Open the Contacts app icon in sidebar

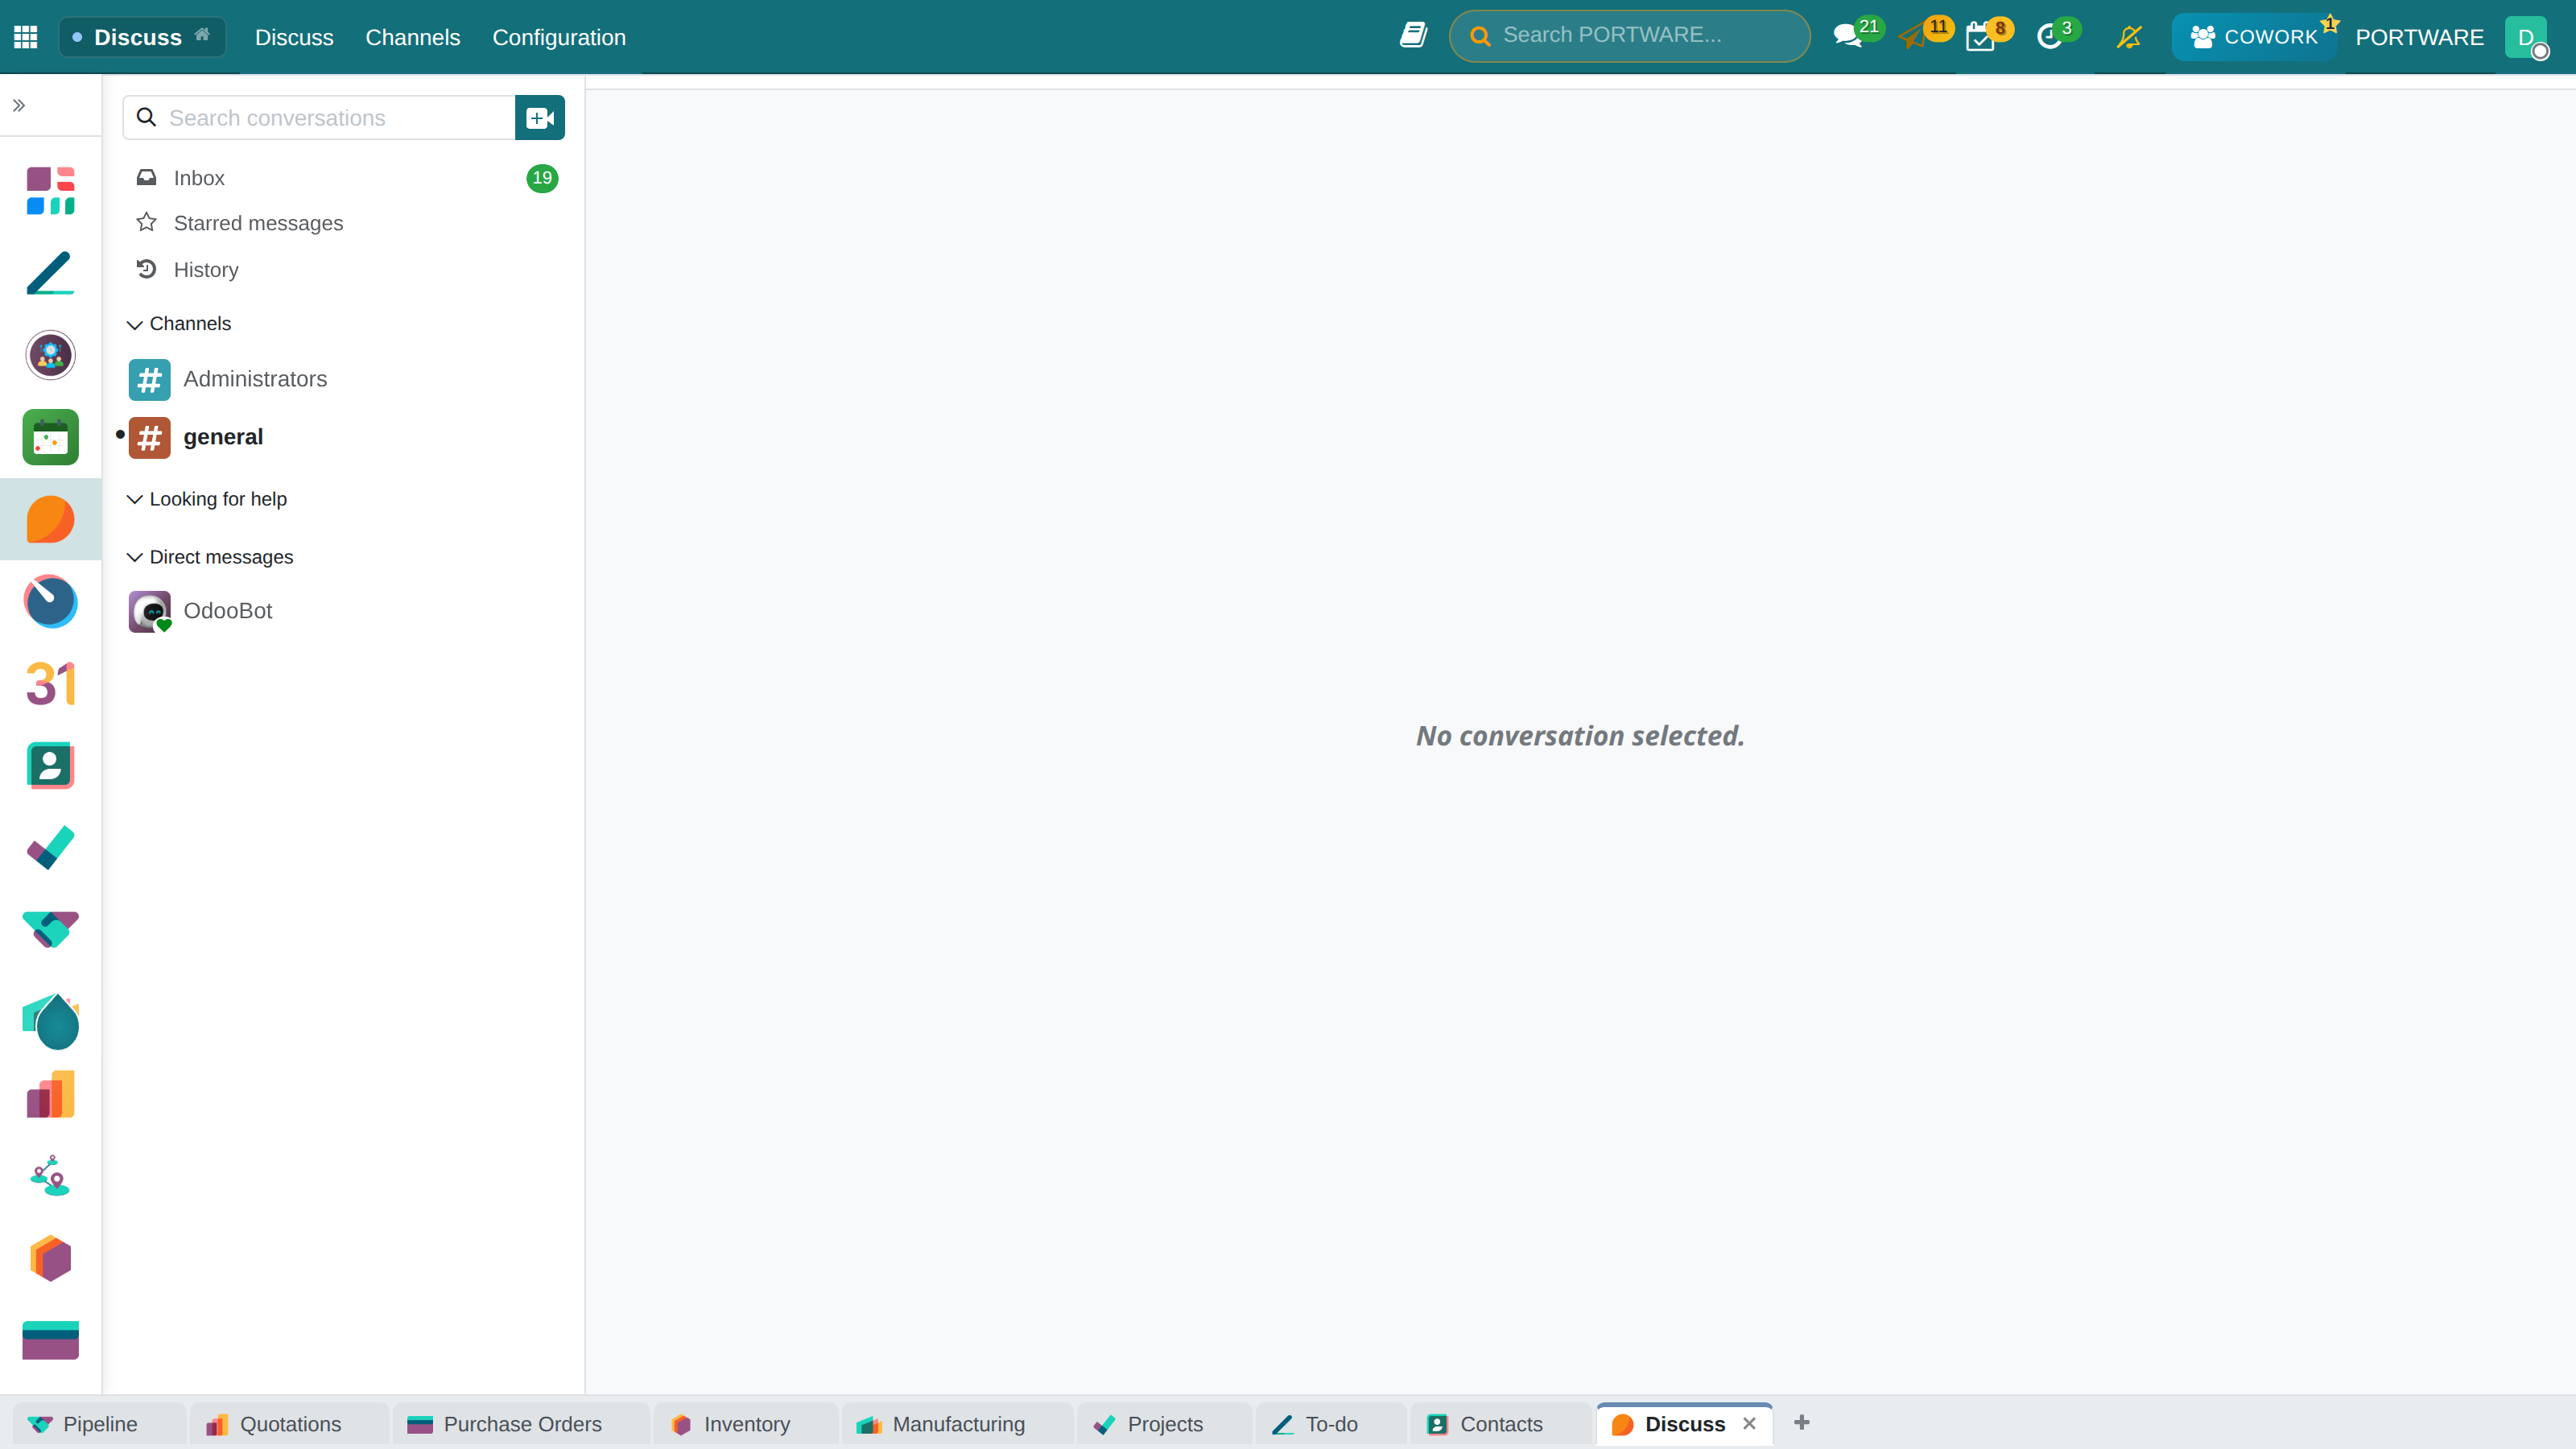(51, 766)
